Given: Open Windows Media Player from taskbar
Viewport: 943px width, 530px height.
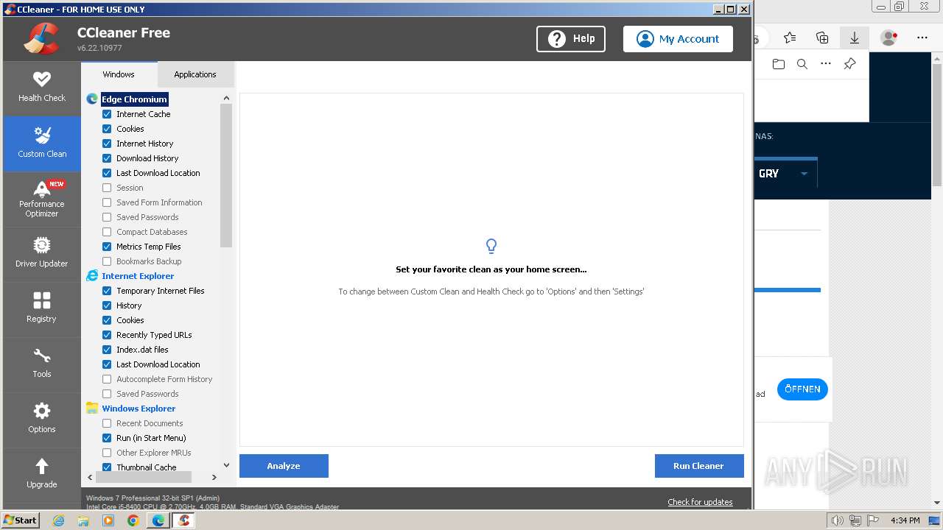Looking at the screenshot, I should tap(108, 520).
